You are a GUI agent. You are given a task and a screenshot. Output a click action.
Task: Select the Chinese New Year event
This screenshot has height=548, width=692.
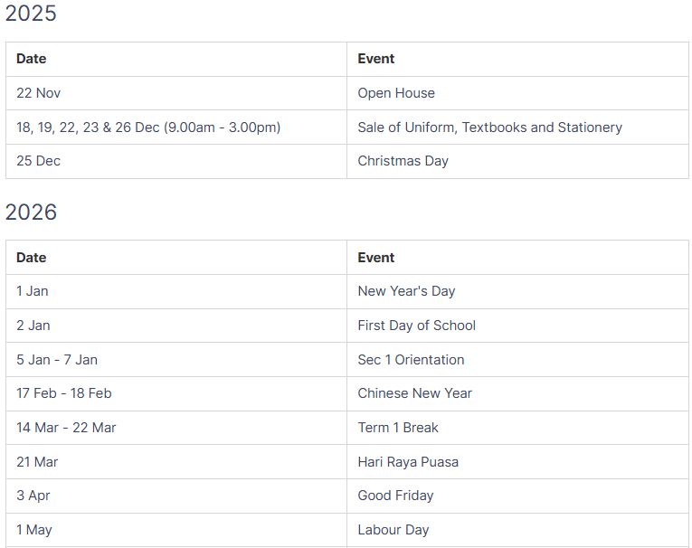pos(414,393)
